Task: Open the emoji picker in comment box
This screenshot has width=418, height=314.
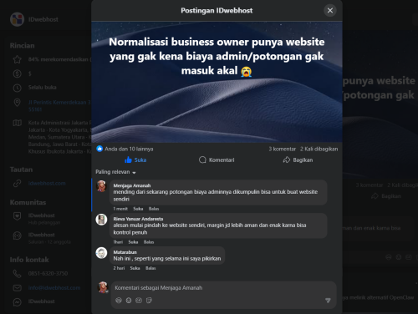Action: pos(129,301)
